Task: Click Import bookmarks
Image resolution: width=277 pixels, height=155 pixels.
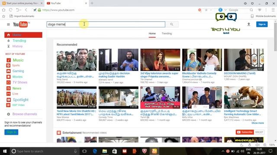Action: tap(22, 16)
